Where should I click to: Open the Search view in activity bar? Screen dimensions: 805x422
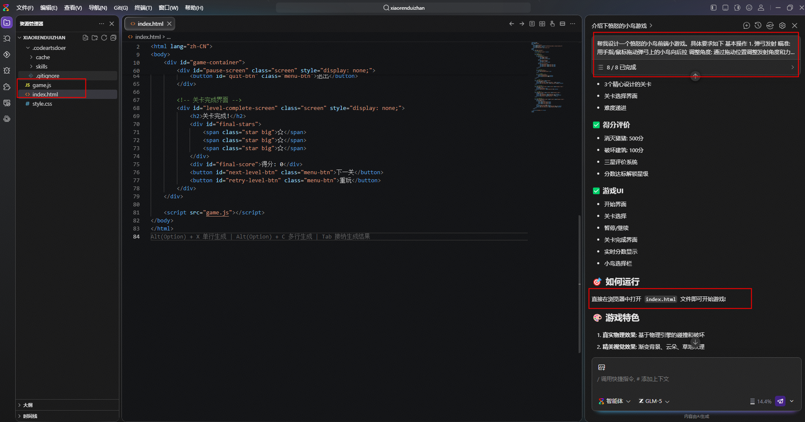[7, 38]
